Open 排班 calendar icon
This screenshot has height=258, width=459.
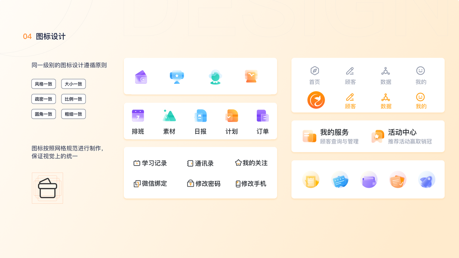tap(138, 116)
